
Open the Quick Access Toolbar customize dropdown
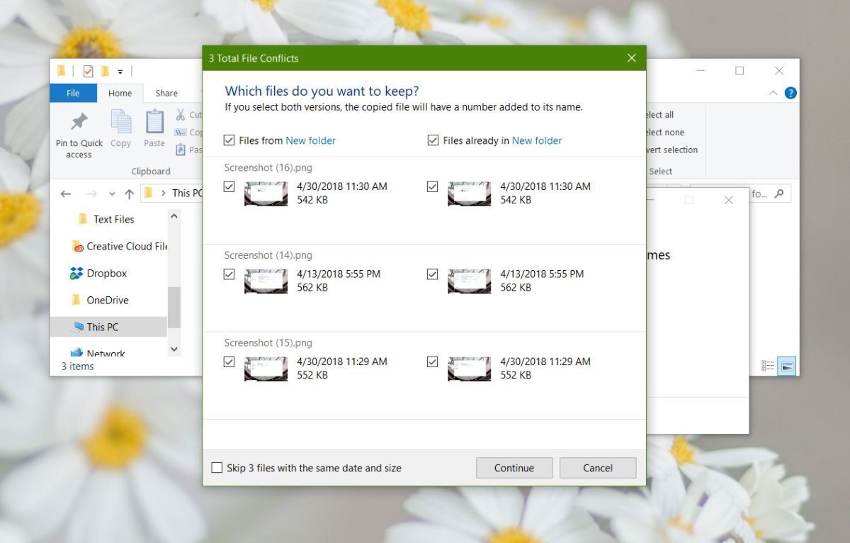point(120,71)
